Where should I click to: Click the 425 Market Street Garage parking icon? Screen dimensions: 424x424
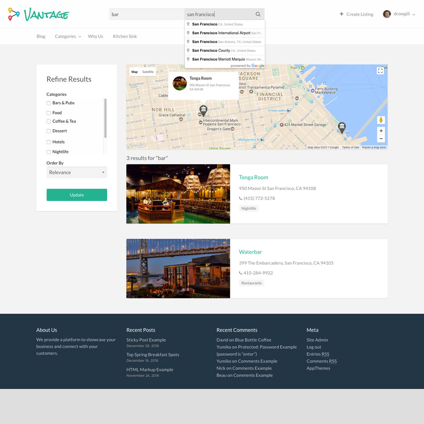point(282,125)
